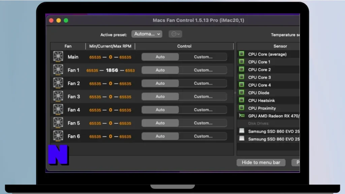Set Fan 3 to Auto
The height and width of the screenshot is (194, 345).
(160, 96)
